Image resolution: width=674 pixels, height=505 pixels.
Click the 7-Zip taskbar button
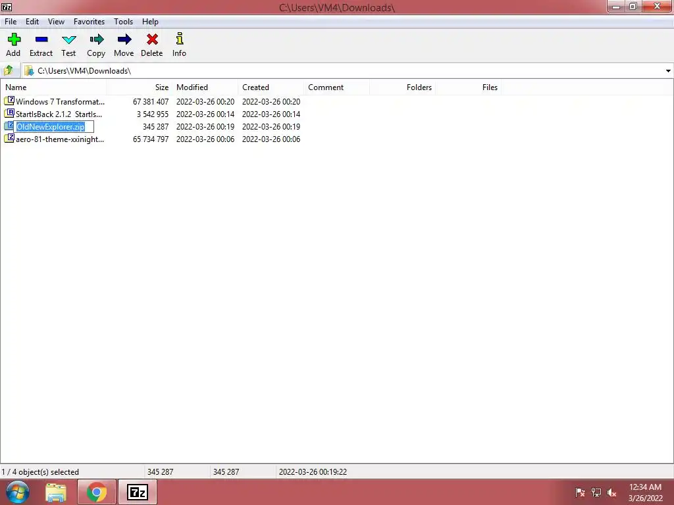point(138,492)
